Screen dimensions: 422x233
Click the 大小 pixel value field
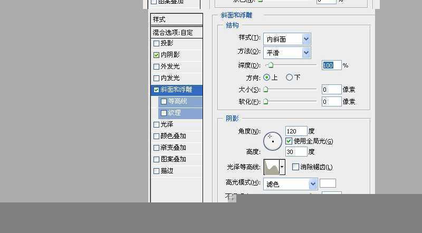click(x=332, y=89)
